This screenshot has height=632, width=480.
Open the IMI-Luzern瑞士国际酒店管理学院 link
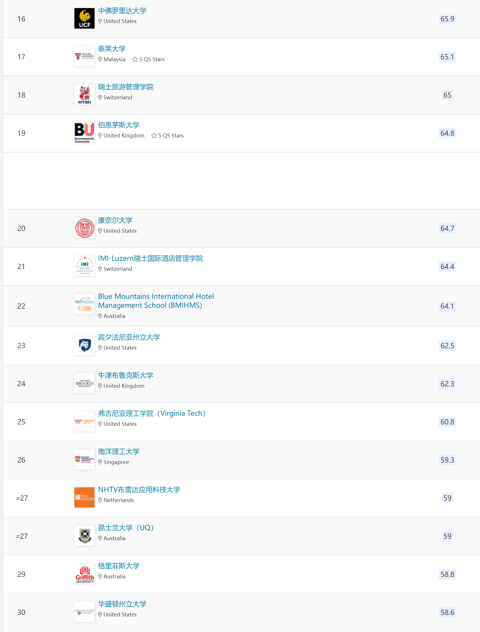(150, 259)
